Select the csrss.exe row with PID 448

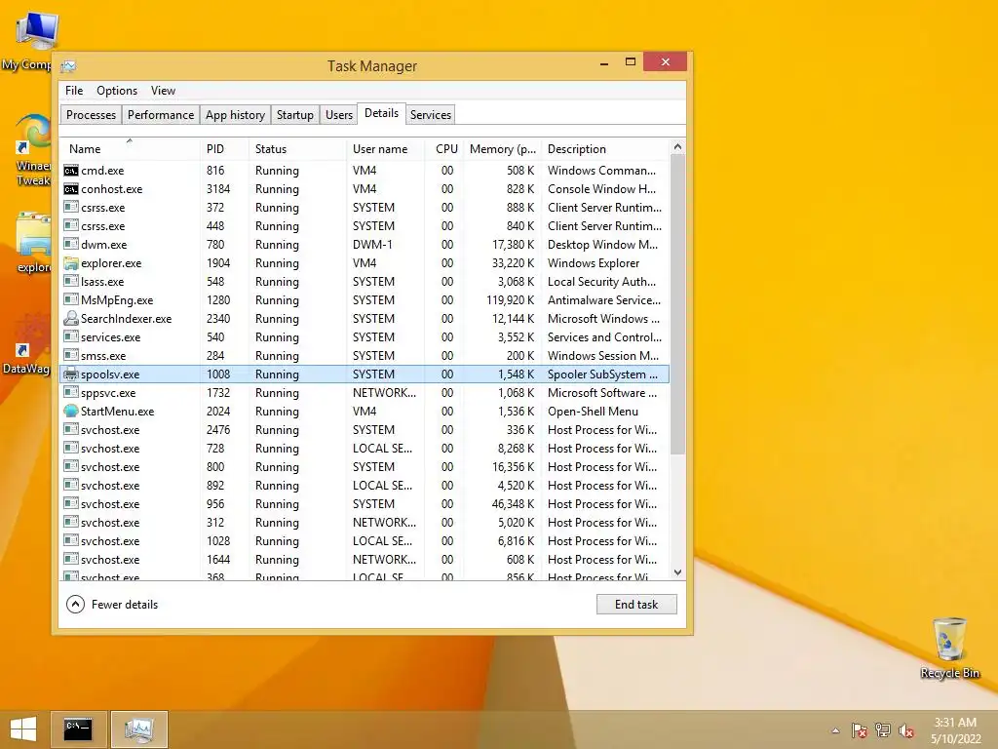(365, 226)
